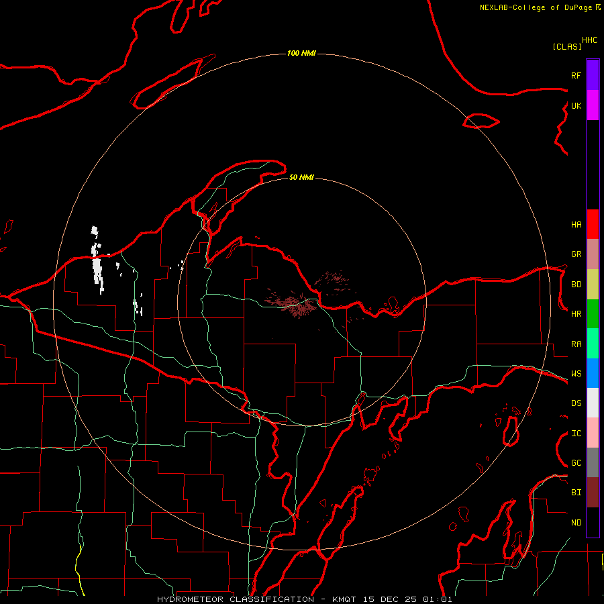Click the DS white legend swatch
Image resolution: width=604 pixels, height=604 pixels.
[593, 403]
